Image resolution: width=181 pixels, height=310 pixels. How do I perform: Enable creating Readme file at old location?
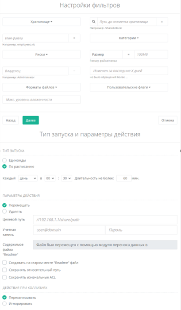[4, 263]
